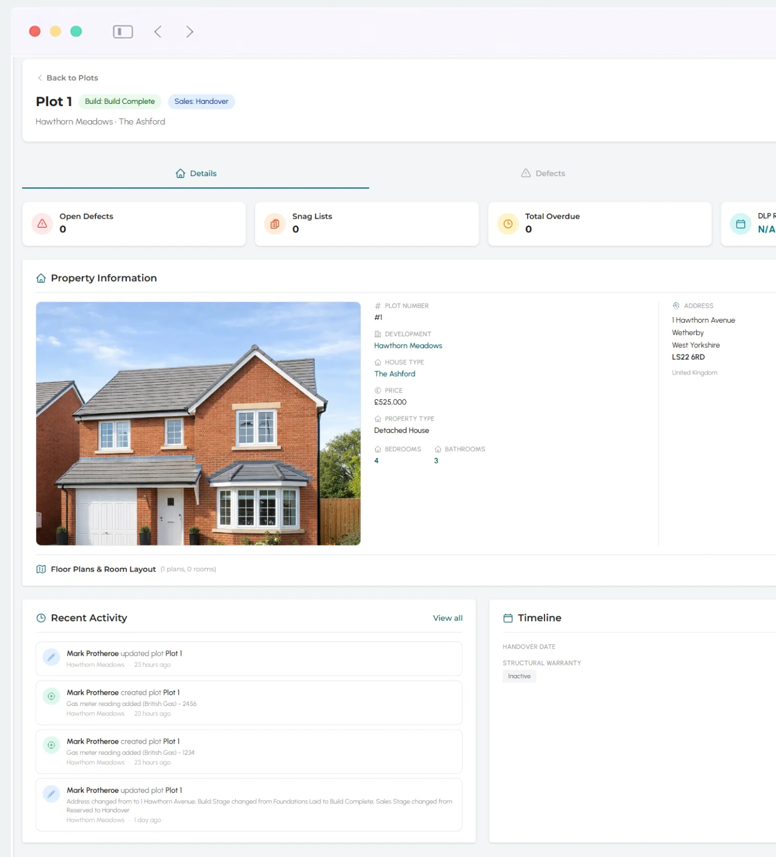776x857 pixels.
Task: Select the postcode LS22 6RD
Action: click(688, 357)
